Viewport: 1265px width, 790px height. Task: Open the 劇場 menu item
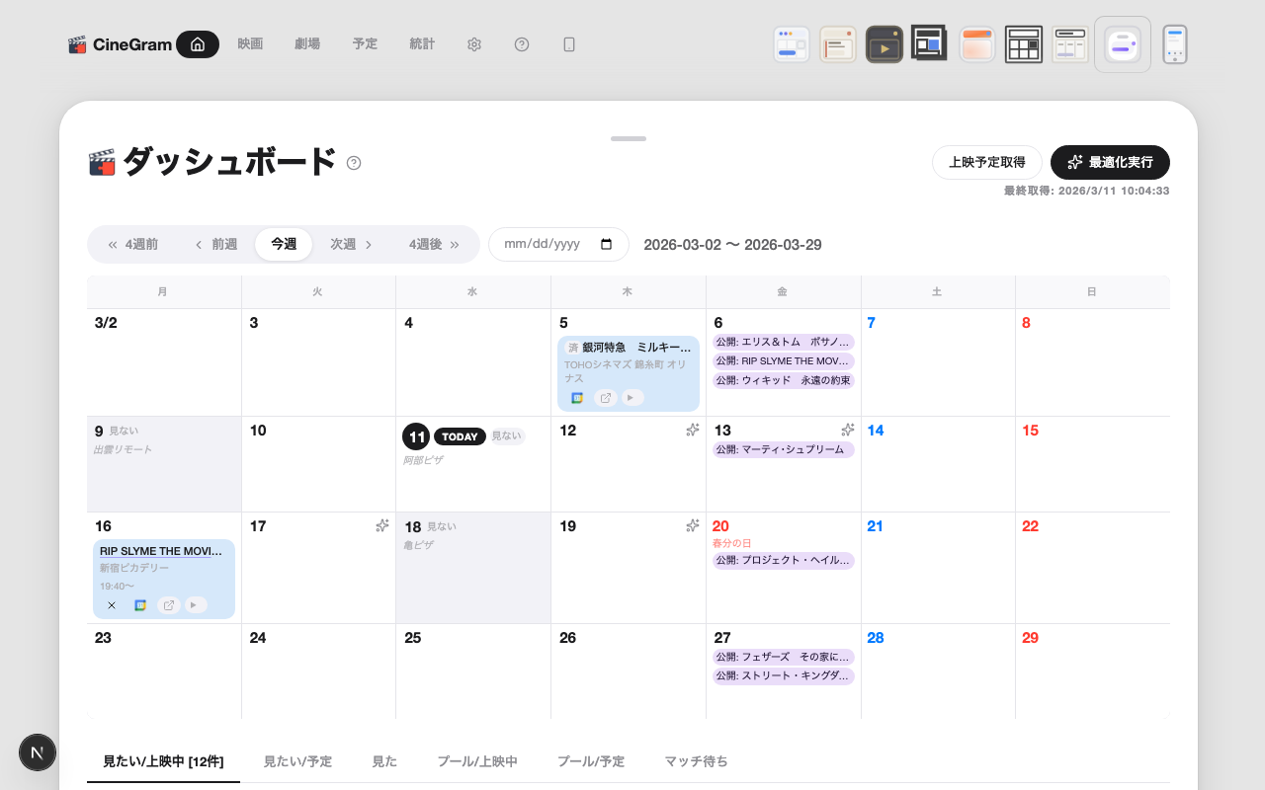tap(307, 44)
